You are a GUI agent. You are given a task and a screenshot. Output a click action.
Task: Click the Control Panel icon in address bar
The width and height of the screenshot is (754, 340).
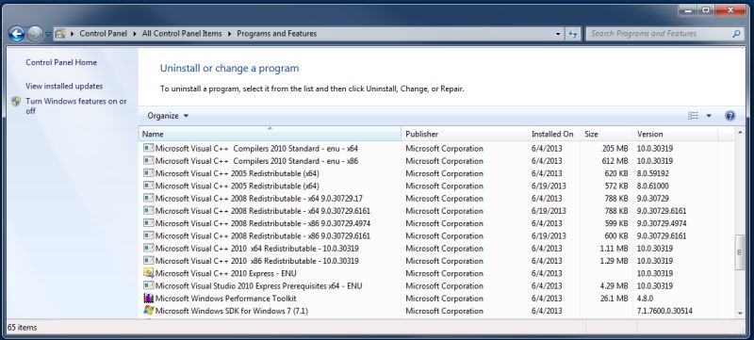pyautogui.click(x=60, y=34)
